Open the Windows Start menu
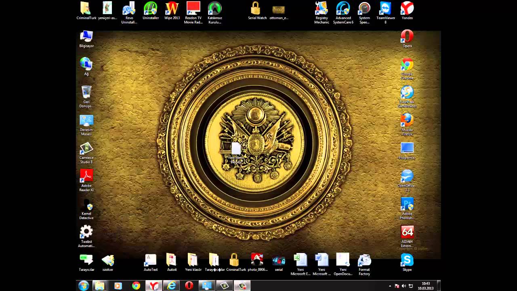The image size is (517, 291). tap(84, 286)
